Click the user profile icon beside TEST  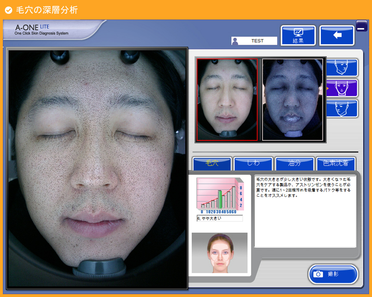pos(235,41)
